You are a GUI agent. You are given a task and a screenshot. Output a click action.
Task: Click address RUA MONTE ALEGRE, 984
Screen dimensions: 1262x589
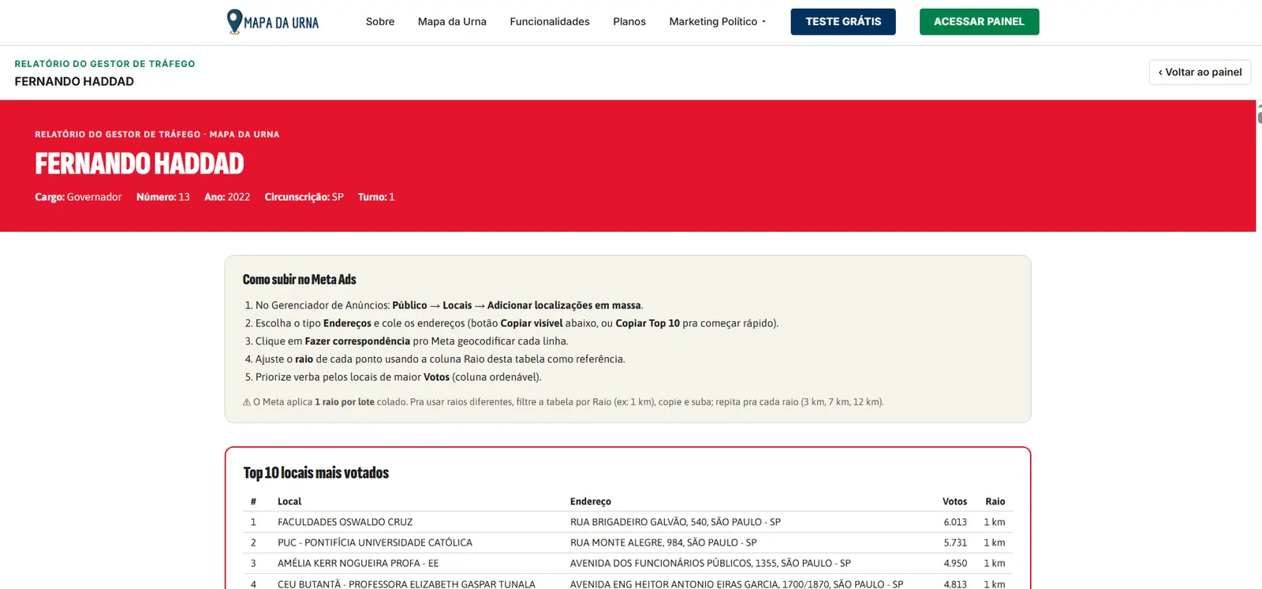(x=663, y=542)
